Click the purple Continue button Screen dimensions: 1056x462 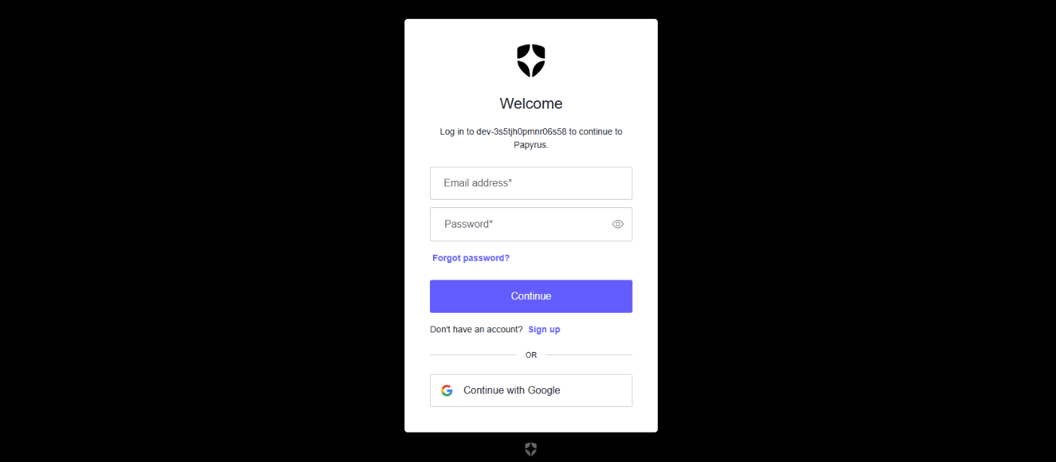[531, 296]
